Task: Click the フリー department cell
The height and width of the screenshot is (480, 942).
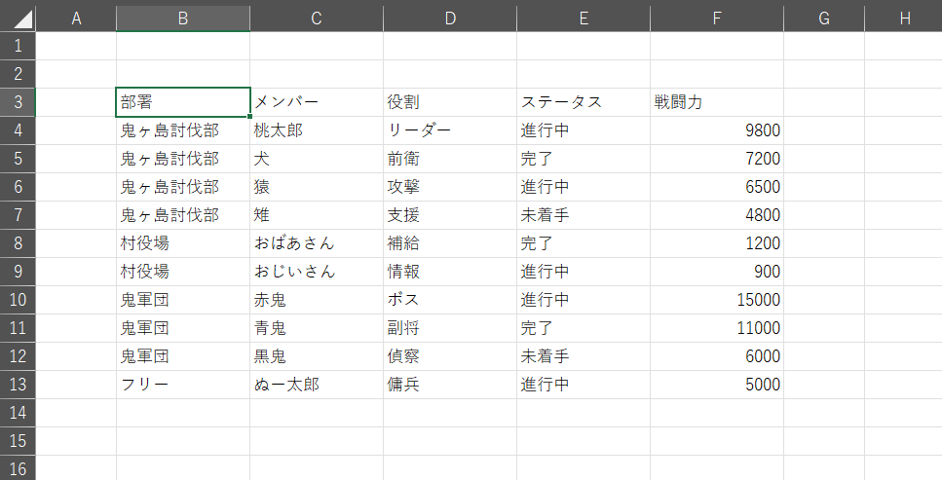Action: coord(182,385)
